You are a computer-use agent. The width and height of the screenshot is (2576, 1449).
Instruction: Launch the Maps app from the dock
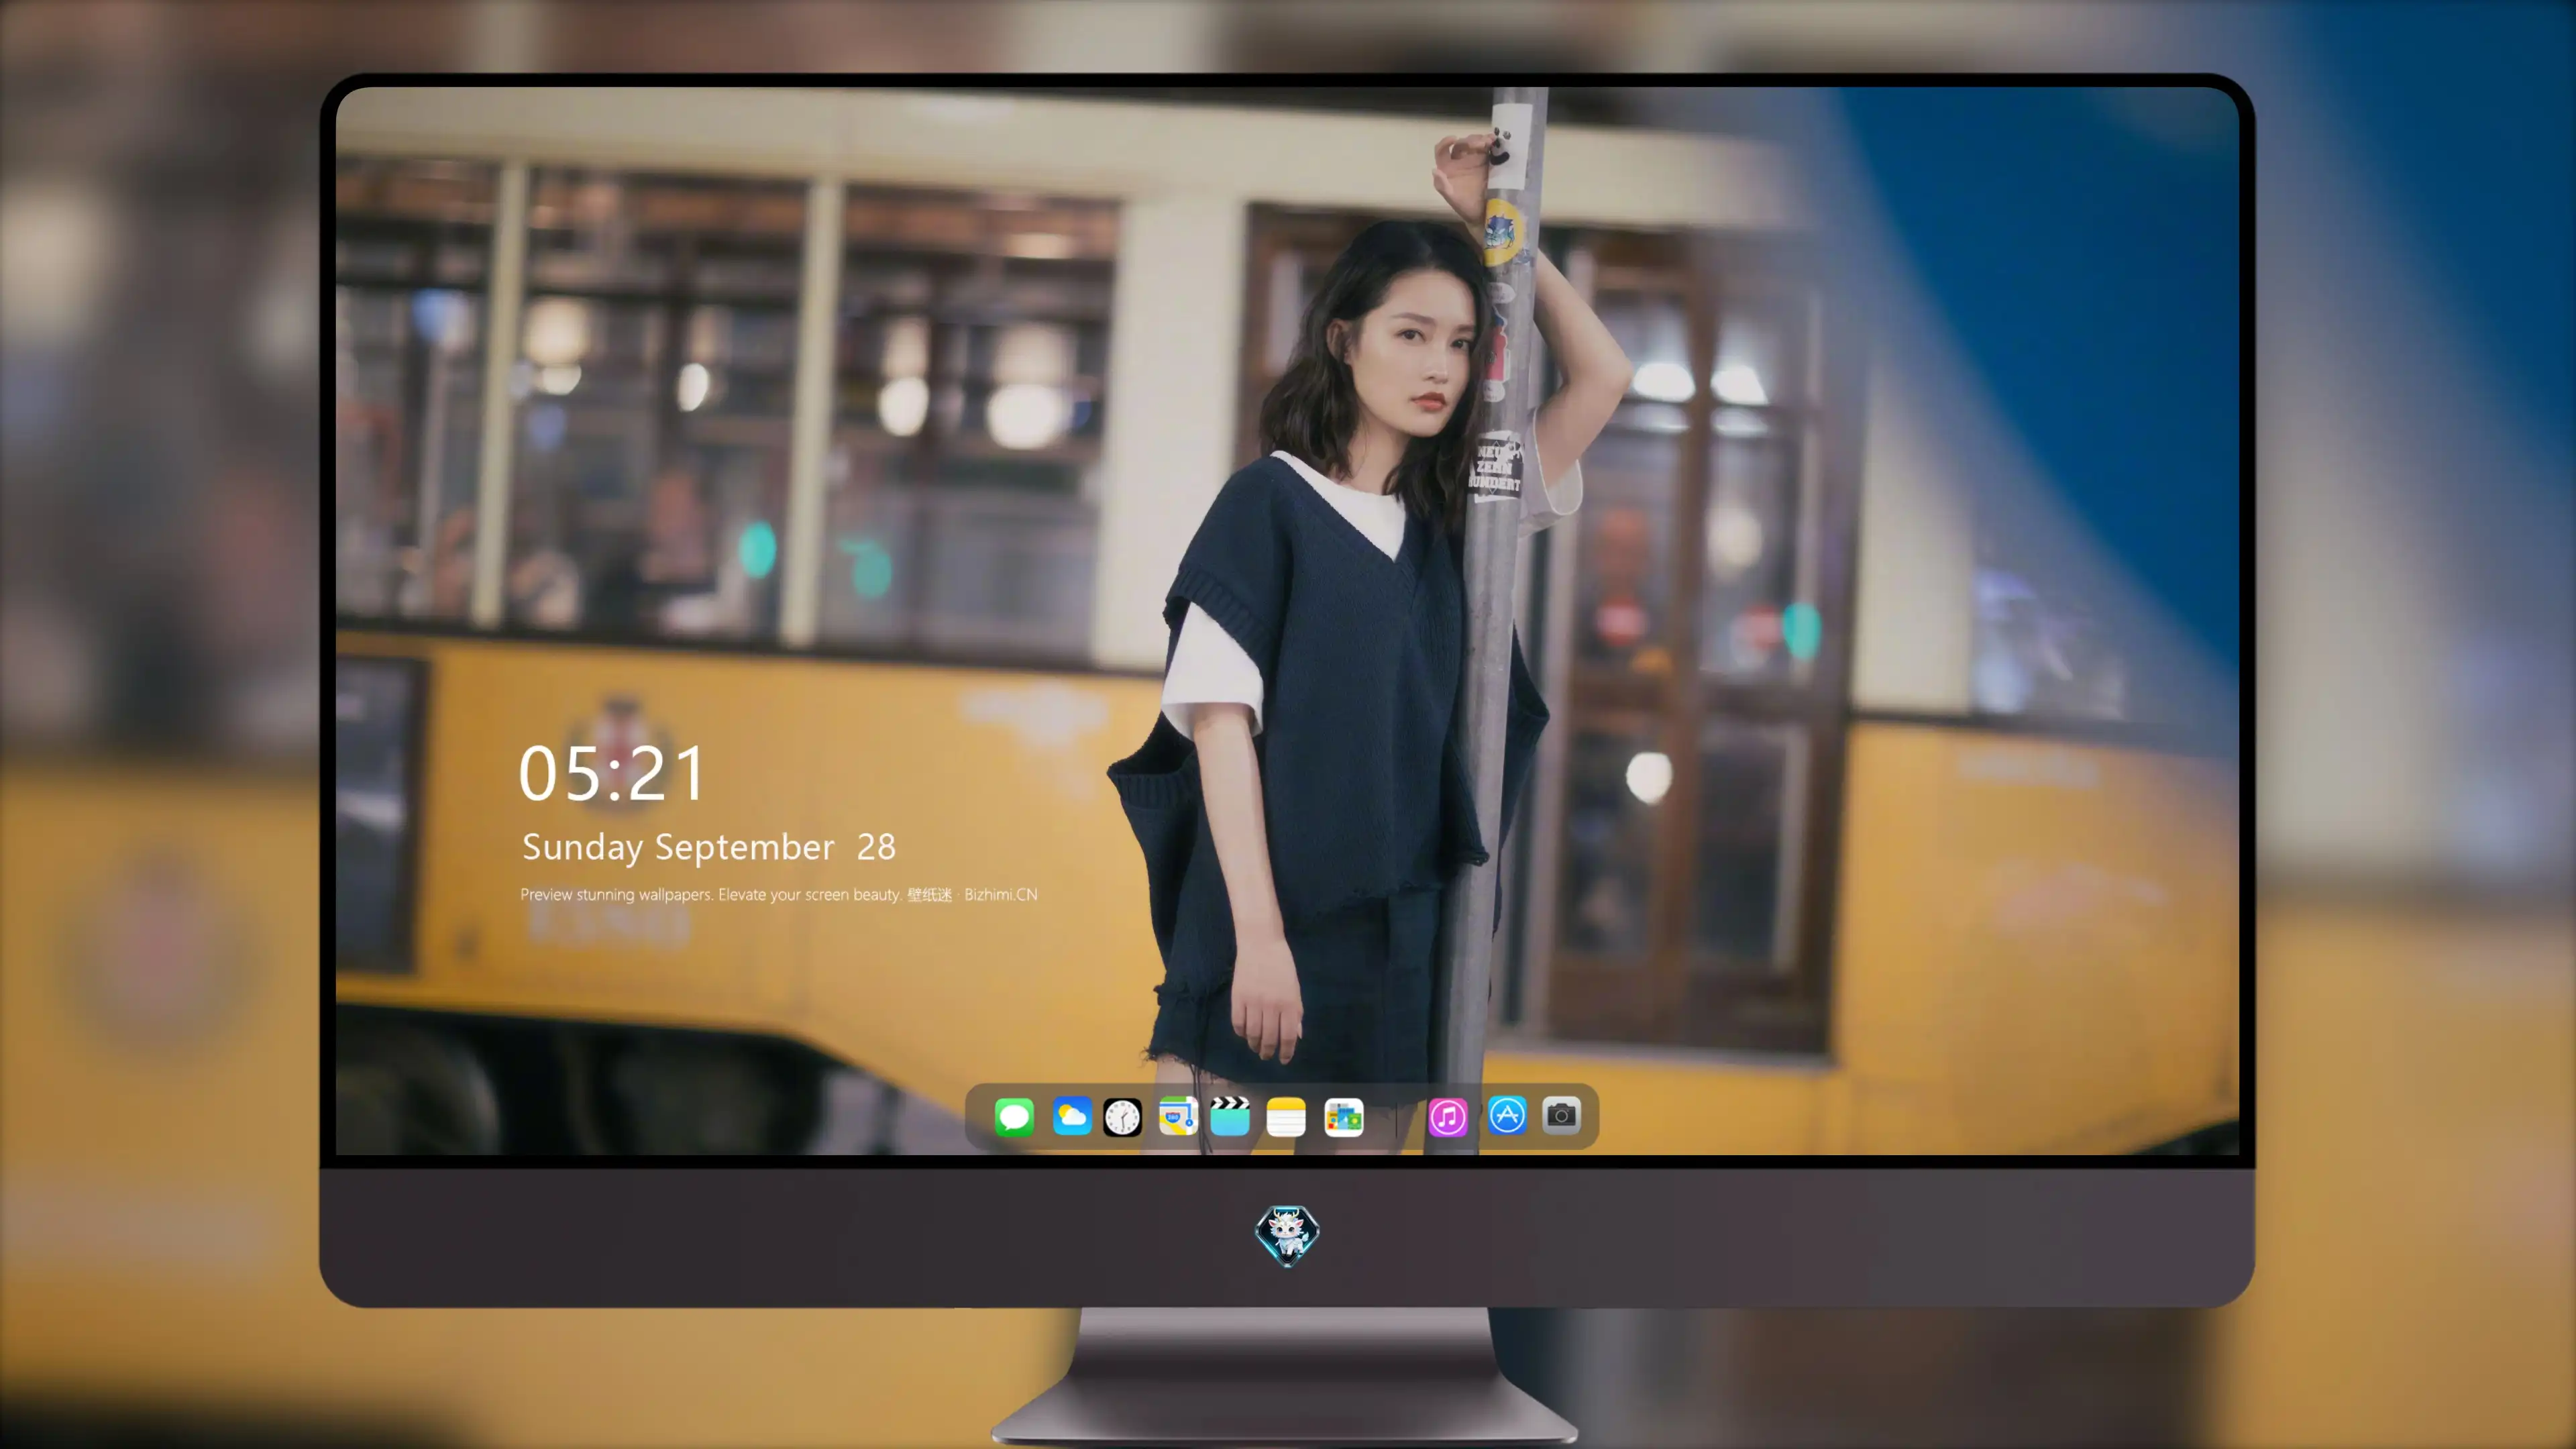pyautogui.click(x=1178, y=1116)
